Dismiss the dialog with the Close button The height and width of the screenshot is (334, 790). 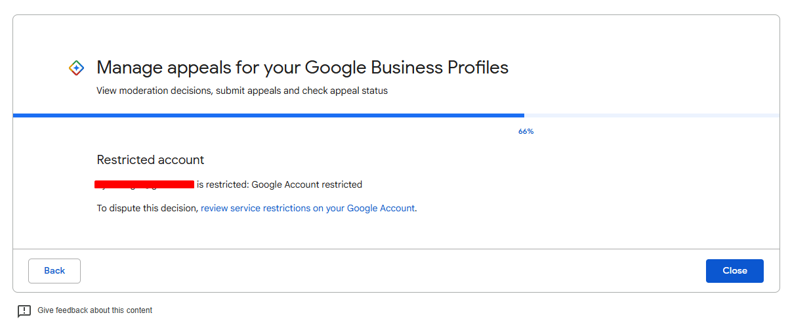coord(735,271)
